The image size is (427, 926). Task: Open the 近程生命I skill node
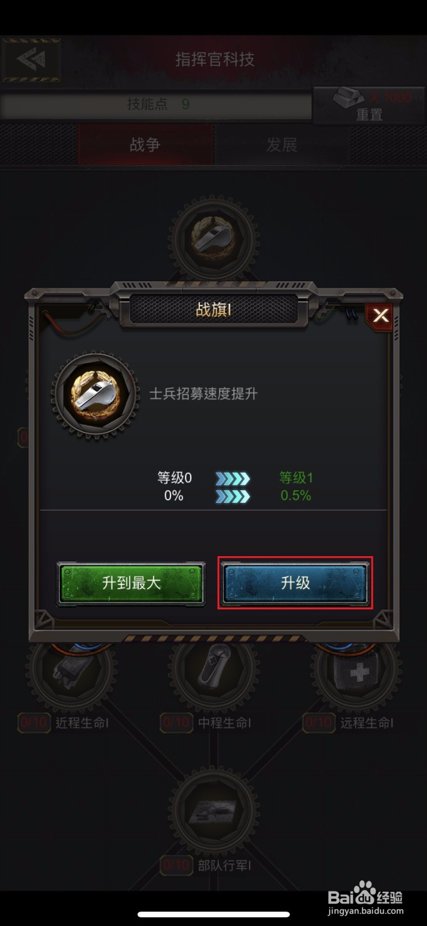tap(70, 668)
